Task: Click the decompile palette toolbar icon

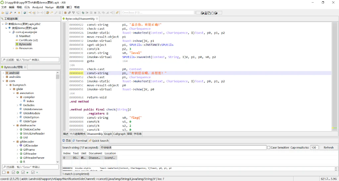Action: pos(48,13)
